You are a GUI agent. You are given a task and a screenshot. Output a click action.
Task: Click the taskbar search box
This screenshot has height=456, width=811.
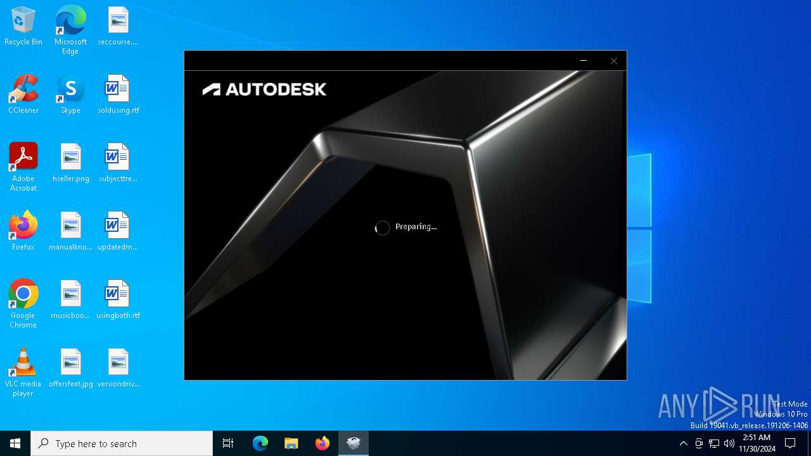click(122, 443)
